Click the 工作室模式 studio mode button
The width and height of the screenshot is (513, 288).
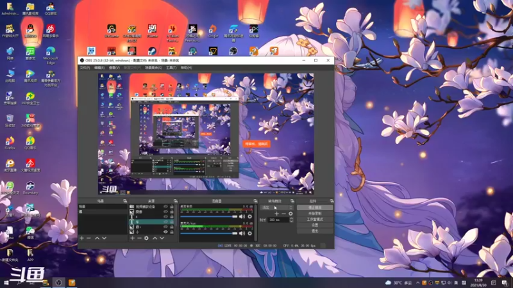[x=315, y=219]
